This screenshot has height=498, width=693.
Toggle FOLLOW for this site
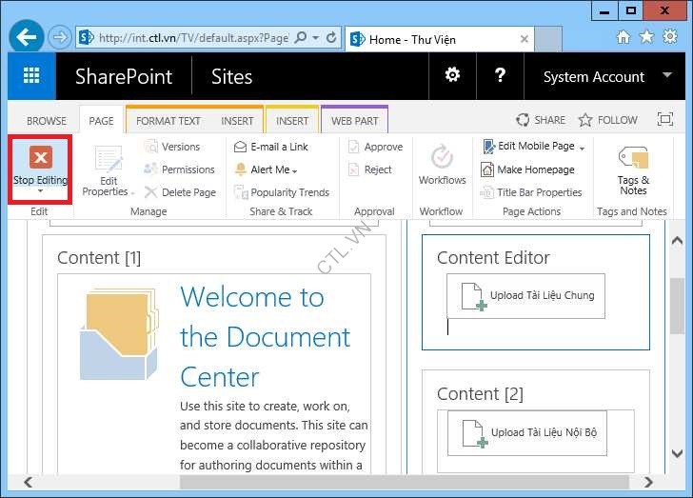pos(608,120)
